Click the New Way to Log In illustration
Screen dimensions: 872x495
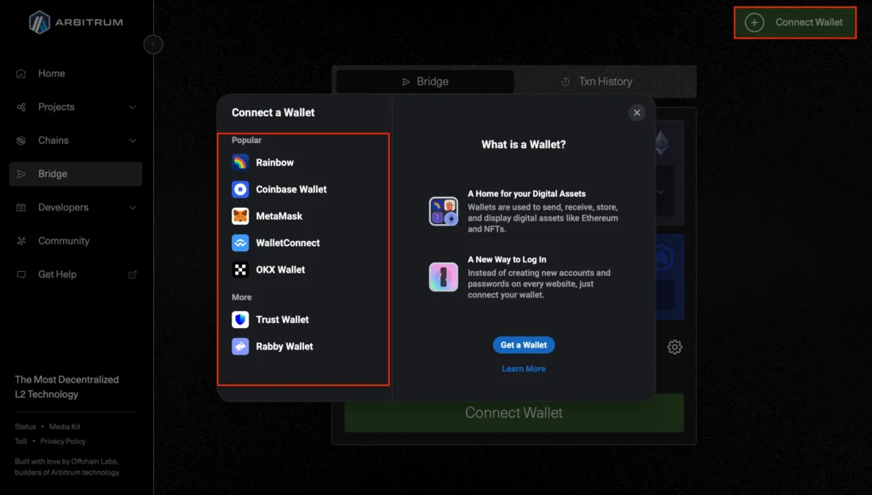pos(443,277)
